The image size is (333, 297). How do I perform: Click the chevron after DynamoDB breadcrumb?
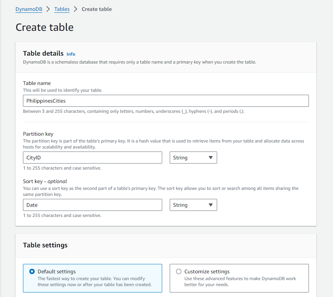click(x=48, y=9)
